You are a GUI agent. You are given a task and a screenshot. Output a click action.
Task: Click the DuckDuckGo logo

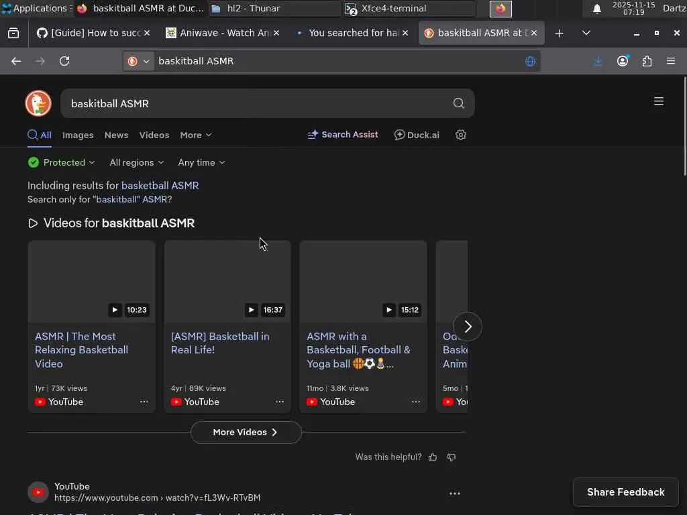point(38,103)
